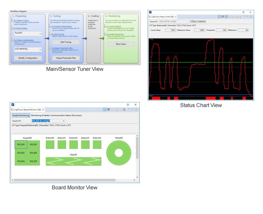Maximize the CapTouch Board Monitor view panel
This screenshot has height=214, width=263.
(136, 109)
